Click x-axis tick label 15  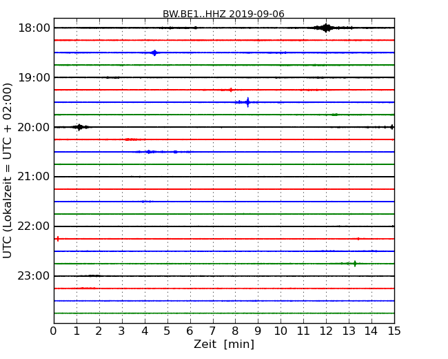pyautogui.click(x=394, y=331)
